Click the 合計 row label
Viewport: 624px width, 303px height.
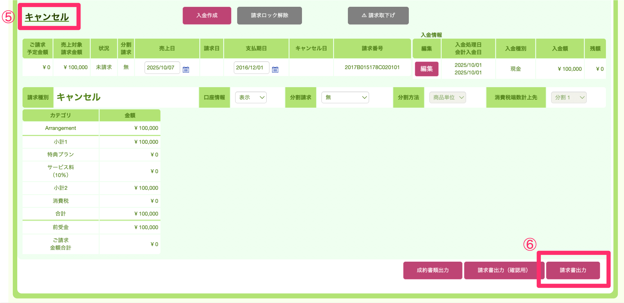(61, 214)
